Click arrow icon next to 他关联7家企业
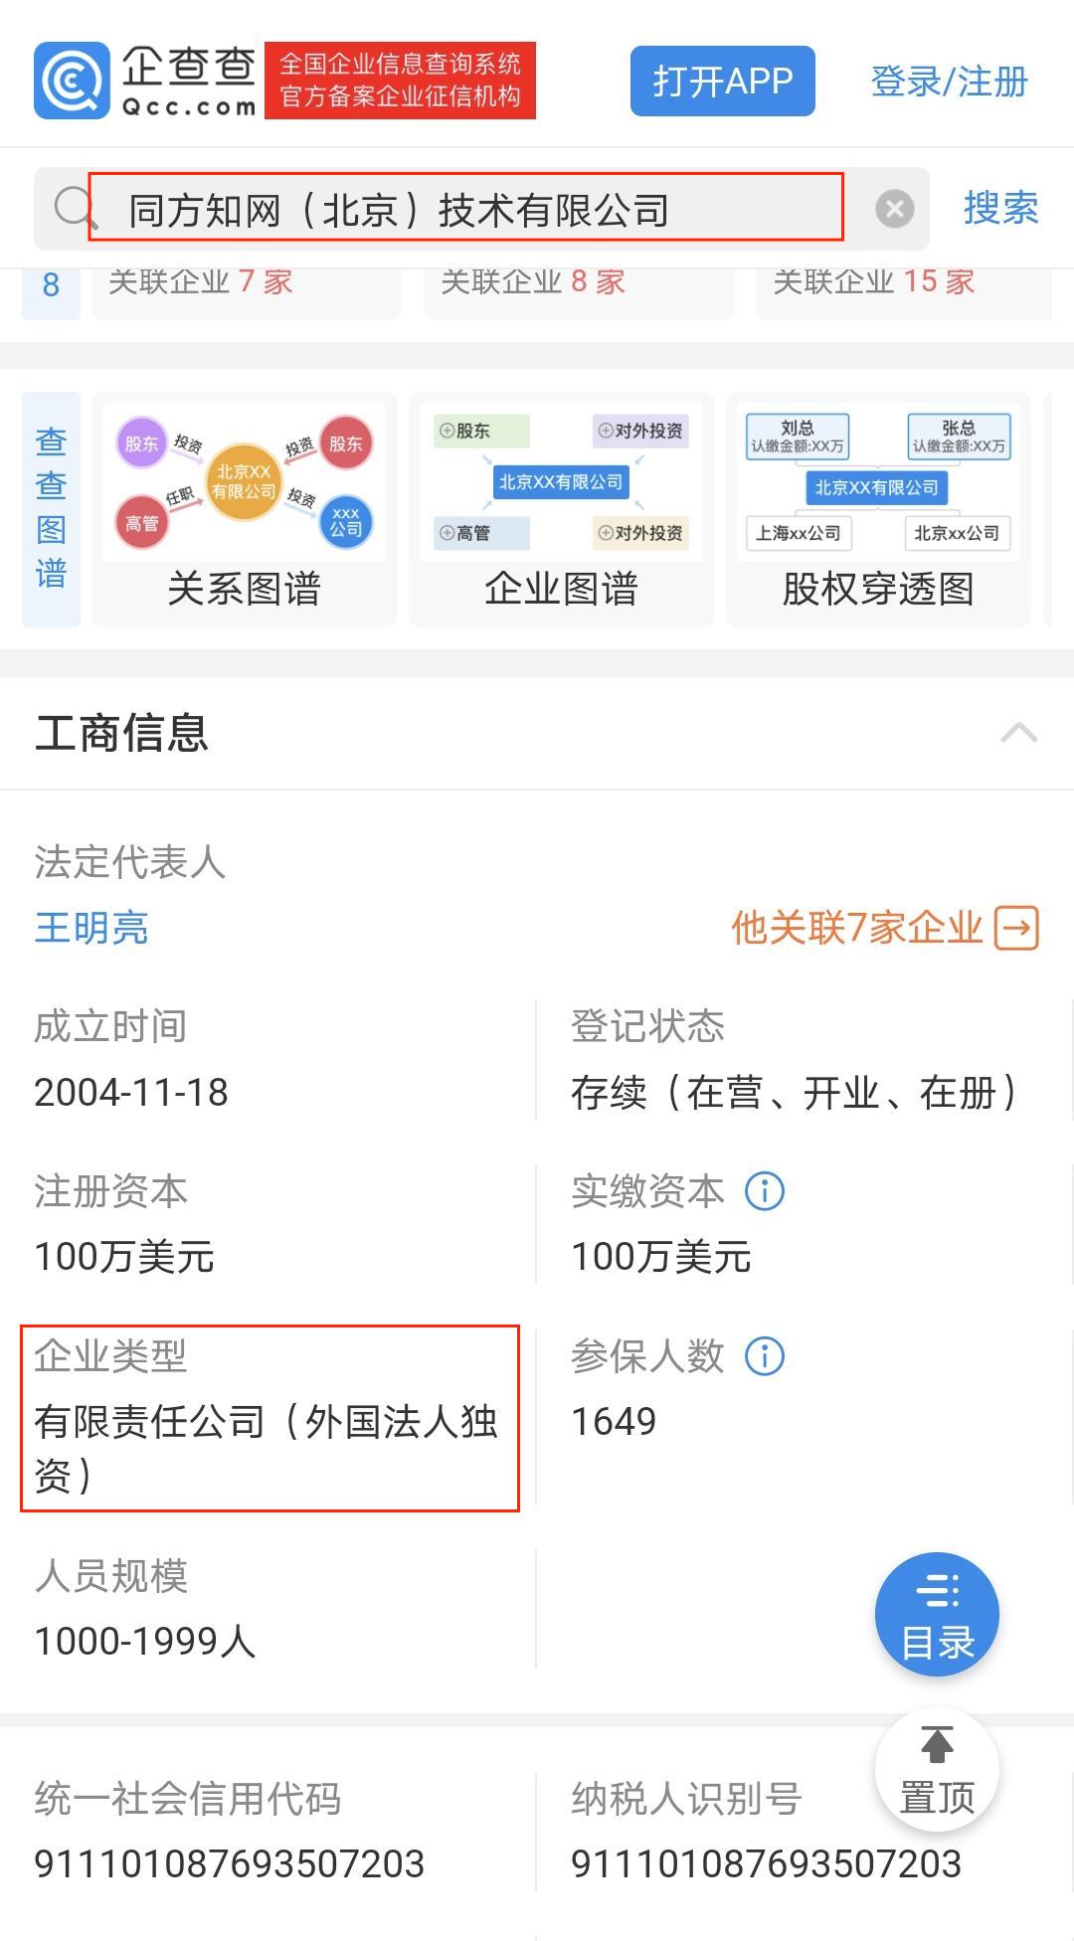The height and width of the screenshot is (1941, 1074). [1016, 928]
